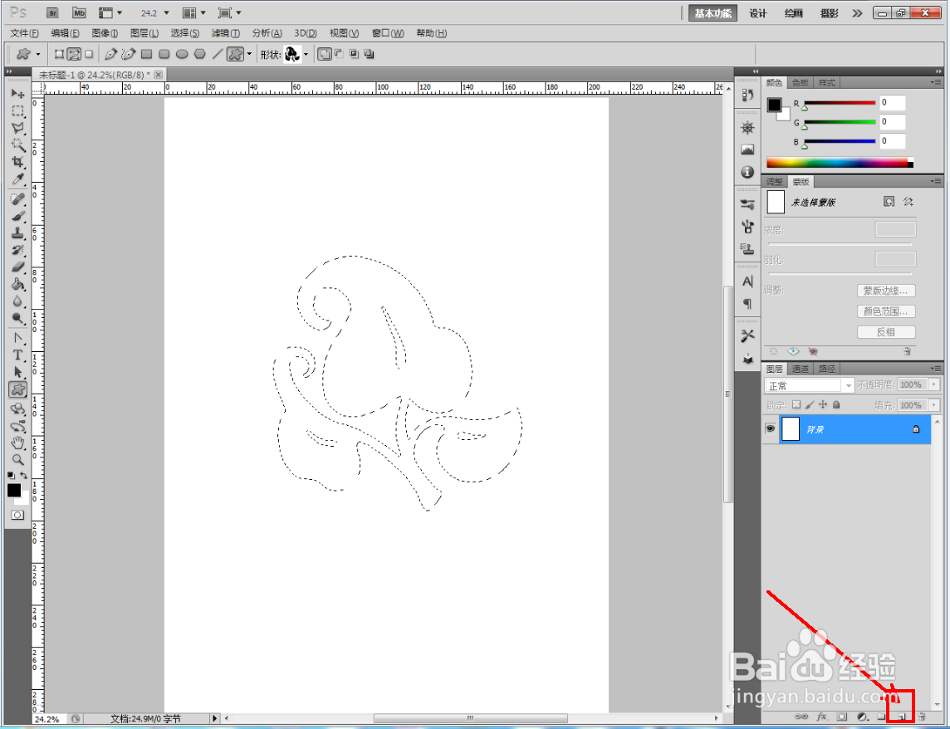
Task: Choose the Polygon shape in options bar
Action: click(199, 55)
